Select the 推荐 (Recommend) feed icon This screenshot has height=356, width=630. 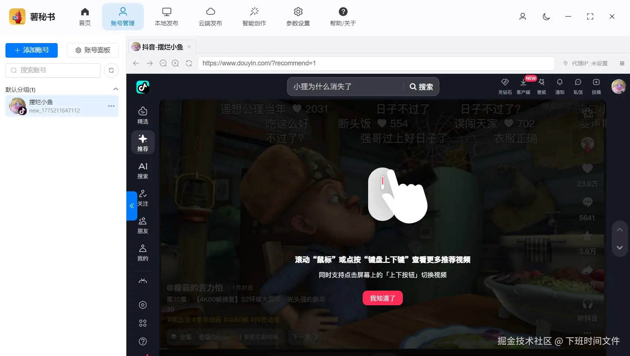pyautogui.click(x=143, y=142)
